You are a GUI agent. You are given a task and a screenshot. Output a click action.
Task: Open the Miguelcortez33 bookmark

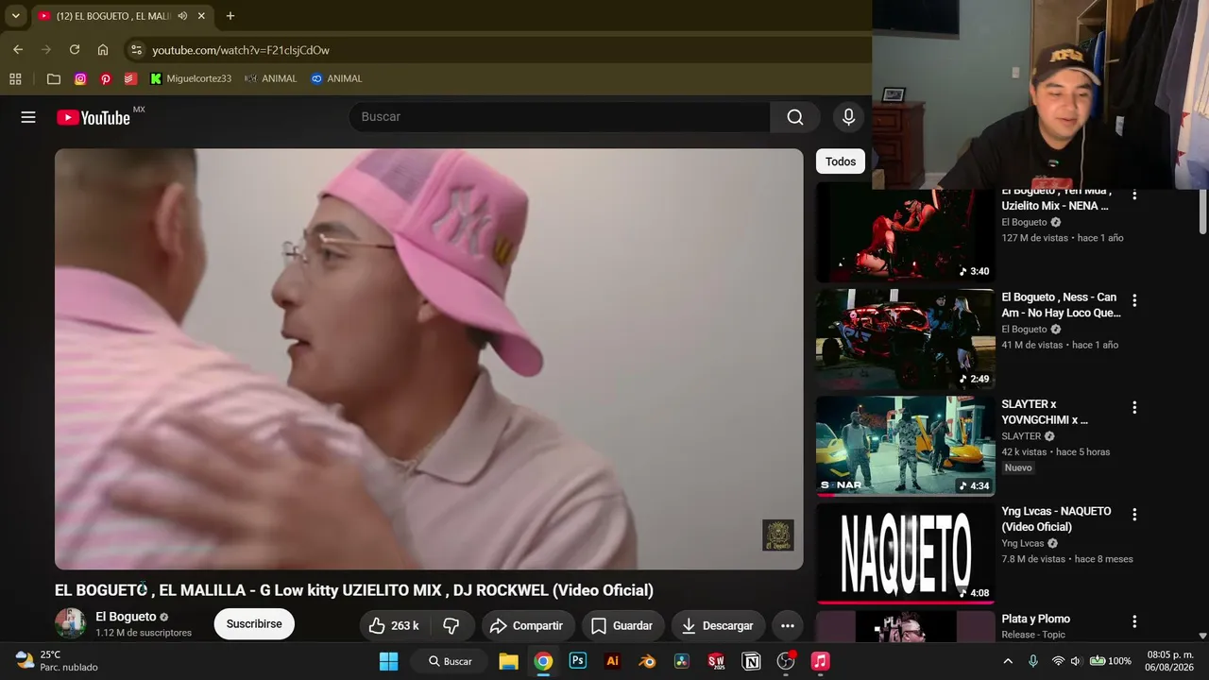coord(191,78)
